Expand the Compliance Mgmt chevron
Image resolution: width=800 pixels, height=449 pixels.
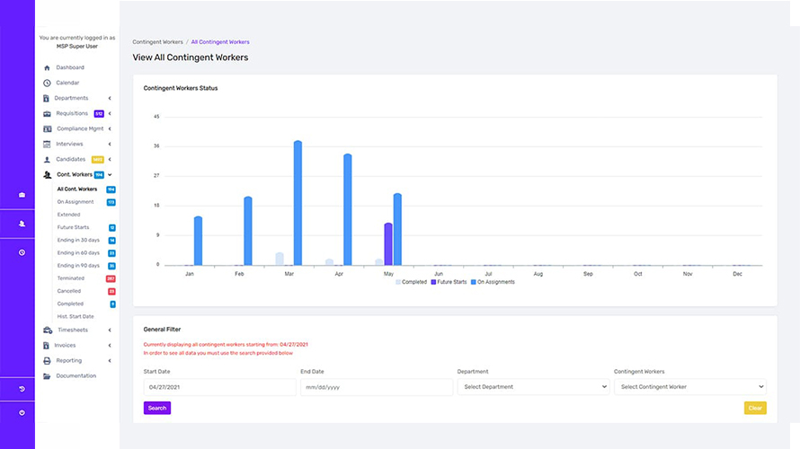[110, 129]
